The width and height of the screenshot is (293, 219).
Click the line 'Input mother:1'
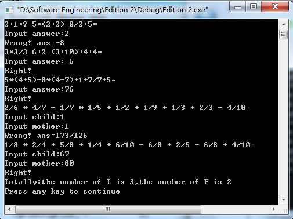pos(37,126)
